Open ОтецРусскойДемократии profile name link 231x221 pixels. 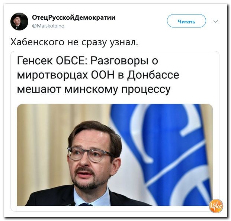(74, 18)
